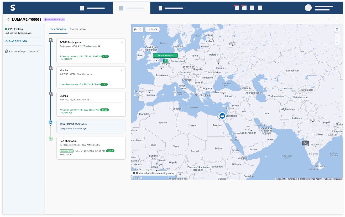Open the map in fullscreen
Image resolution: width=345 pixels, height=217 pixels.
click(x=337, y=29)
